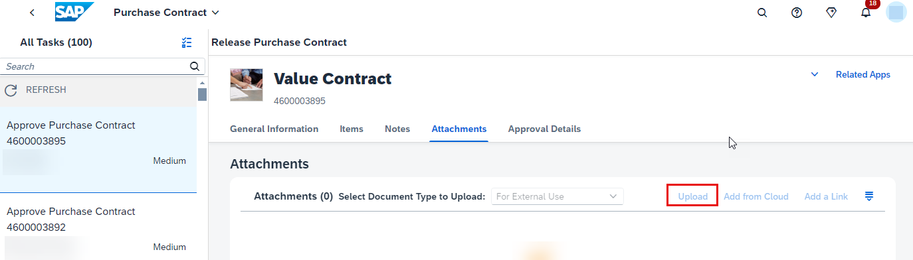913x260 pixels.
Task: Switch to the General Information tab
Action: click(274, 129)
